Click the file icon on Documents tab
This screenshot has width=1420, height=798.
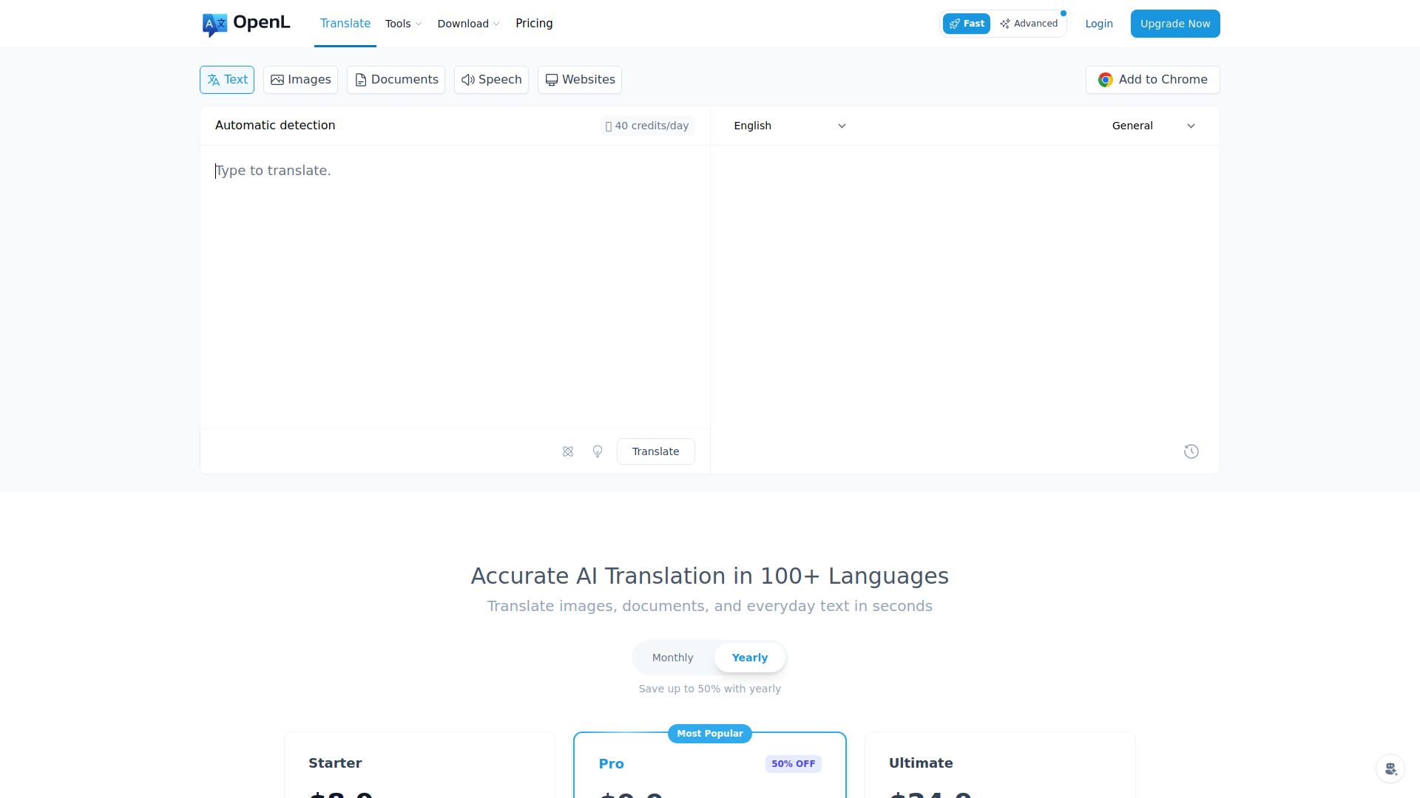coord(361,80)
